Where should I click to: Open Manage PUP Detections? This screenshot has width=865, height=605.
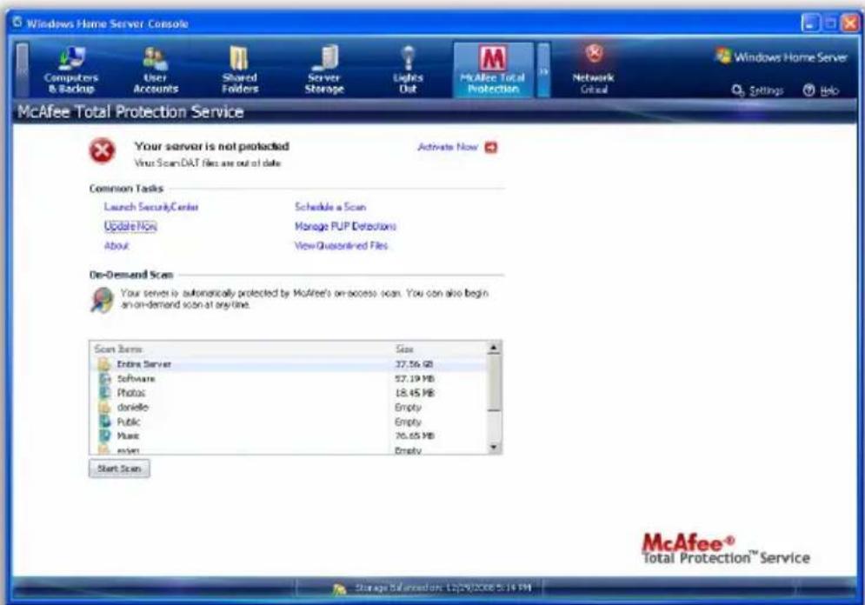(x=345, y=226)
